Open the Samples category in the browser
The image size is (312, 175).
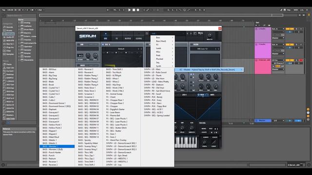[x=10, y=54]
